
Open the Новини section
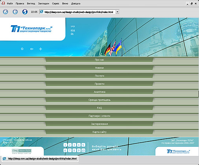click(99, 68)
